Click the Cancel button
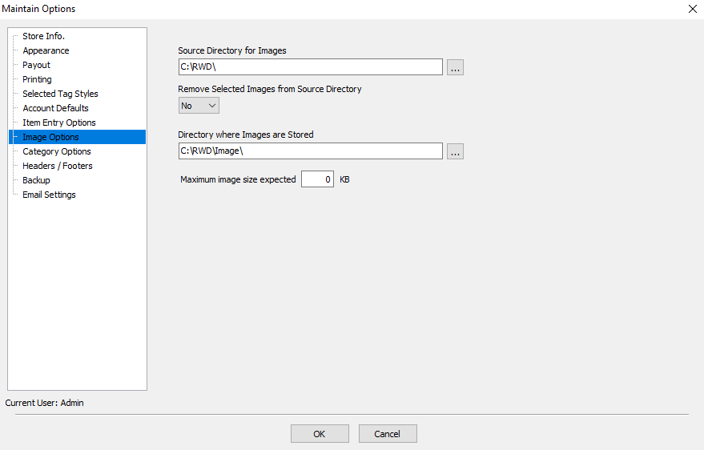The height and width of the screenshot is (450, 704). pos(388,434)
